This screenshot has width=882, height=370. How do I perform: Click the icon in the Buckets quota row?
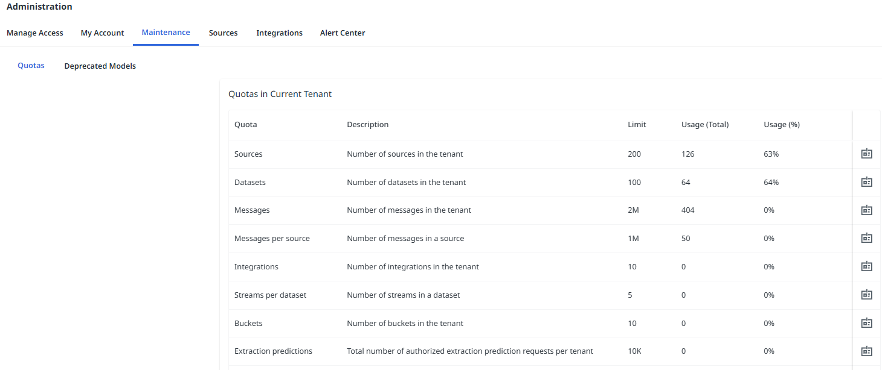click(x=866, y=323)
